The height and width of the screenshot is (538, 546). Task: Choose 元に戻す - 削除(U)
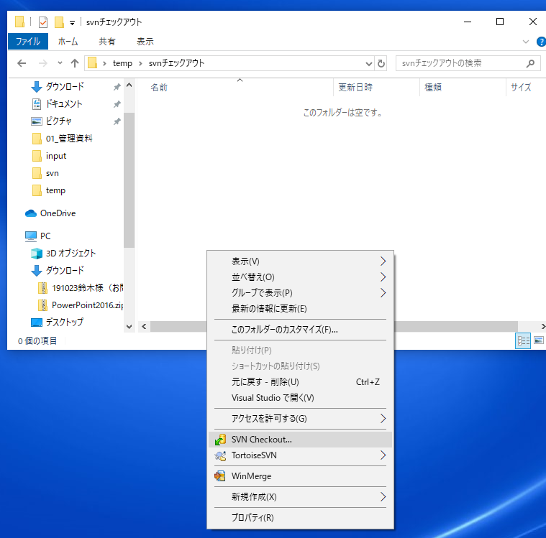pyautogui.click(x=300, y=382)
